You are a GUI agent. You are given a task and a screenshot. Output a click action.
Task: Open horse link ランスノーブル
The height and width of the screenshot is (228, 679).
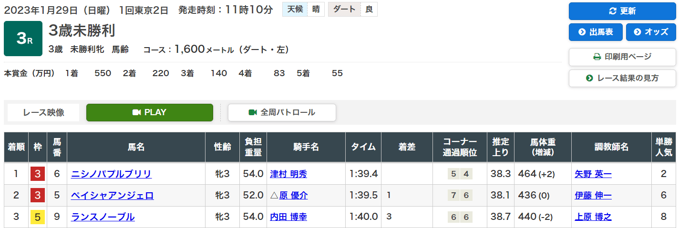103,217
